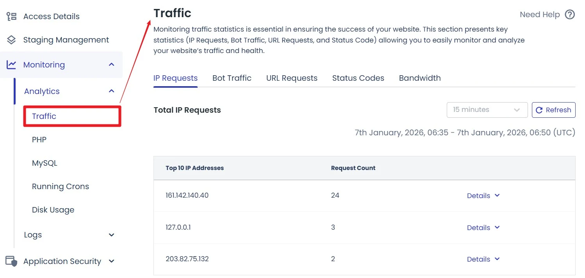This screenshot has height=278, width=585.
Task: Click the Details link for 161.142.140.40
Action: [478, 196]
